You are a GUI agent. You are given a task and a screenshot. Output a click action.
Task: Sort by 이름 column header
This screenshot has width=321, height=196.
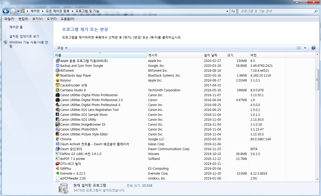tap(100, 55)
